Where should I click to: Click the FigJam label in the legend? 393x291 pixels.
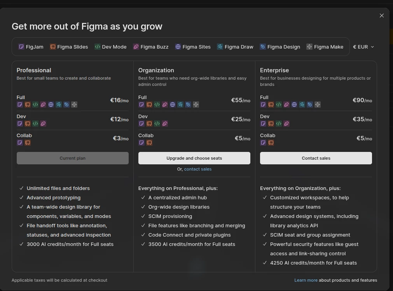click(x=35, y=47)
